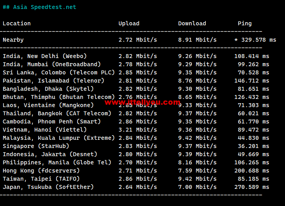The width and height of the screenshot is (285, 206).
Task: Select 'Bangladesh, Dhaka (Skytel)' row text
Action: [48, 89]
